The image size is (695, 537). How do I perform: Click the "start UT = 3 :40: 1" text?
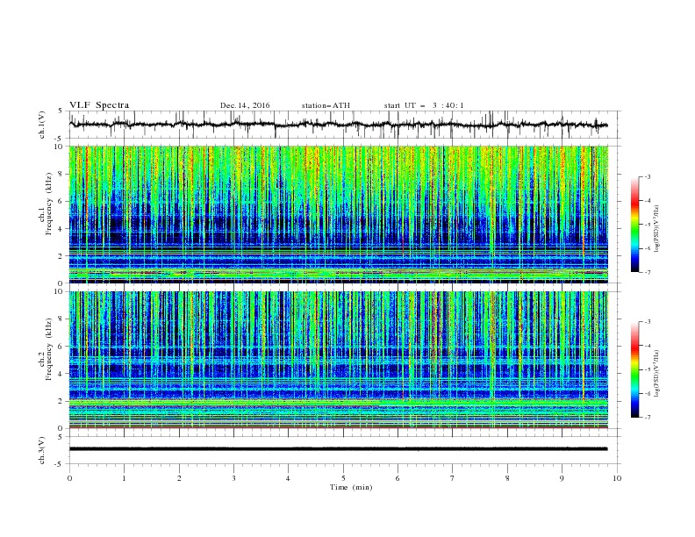[424, 105]
